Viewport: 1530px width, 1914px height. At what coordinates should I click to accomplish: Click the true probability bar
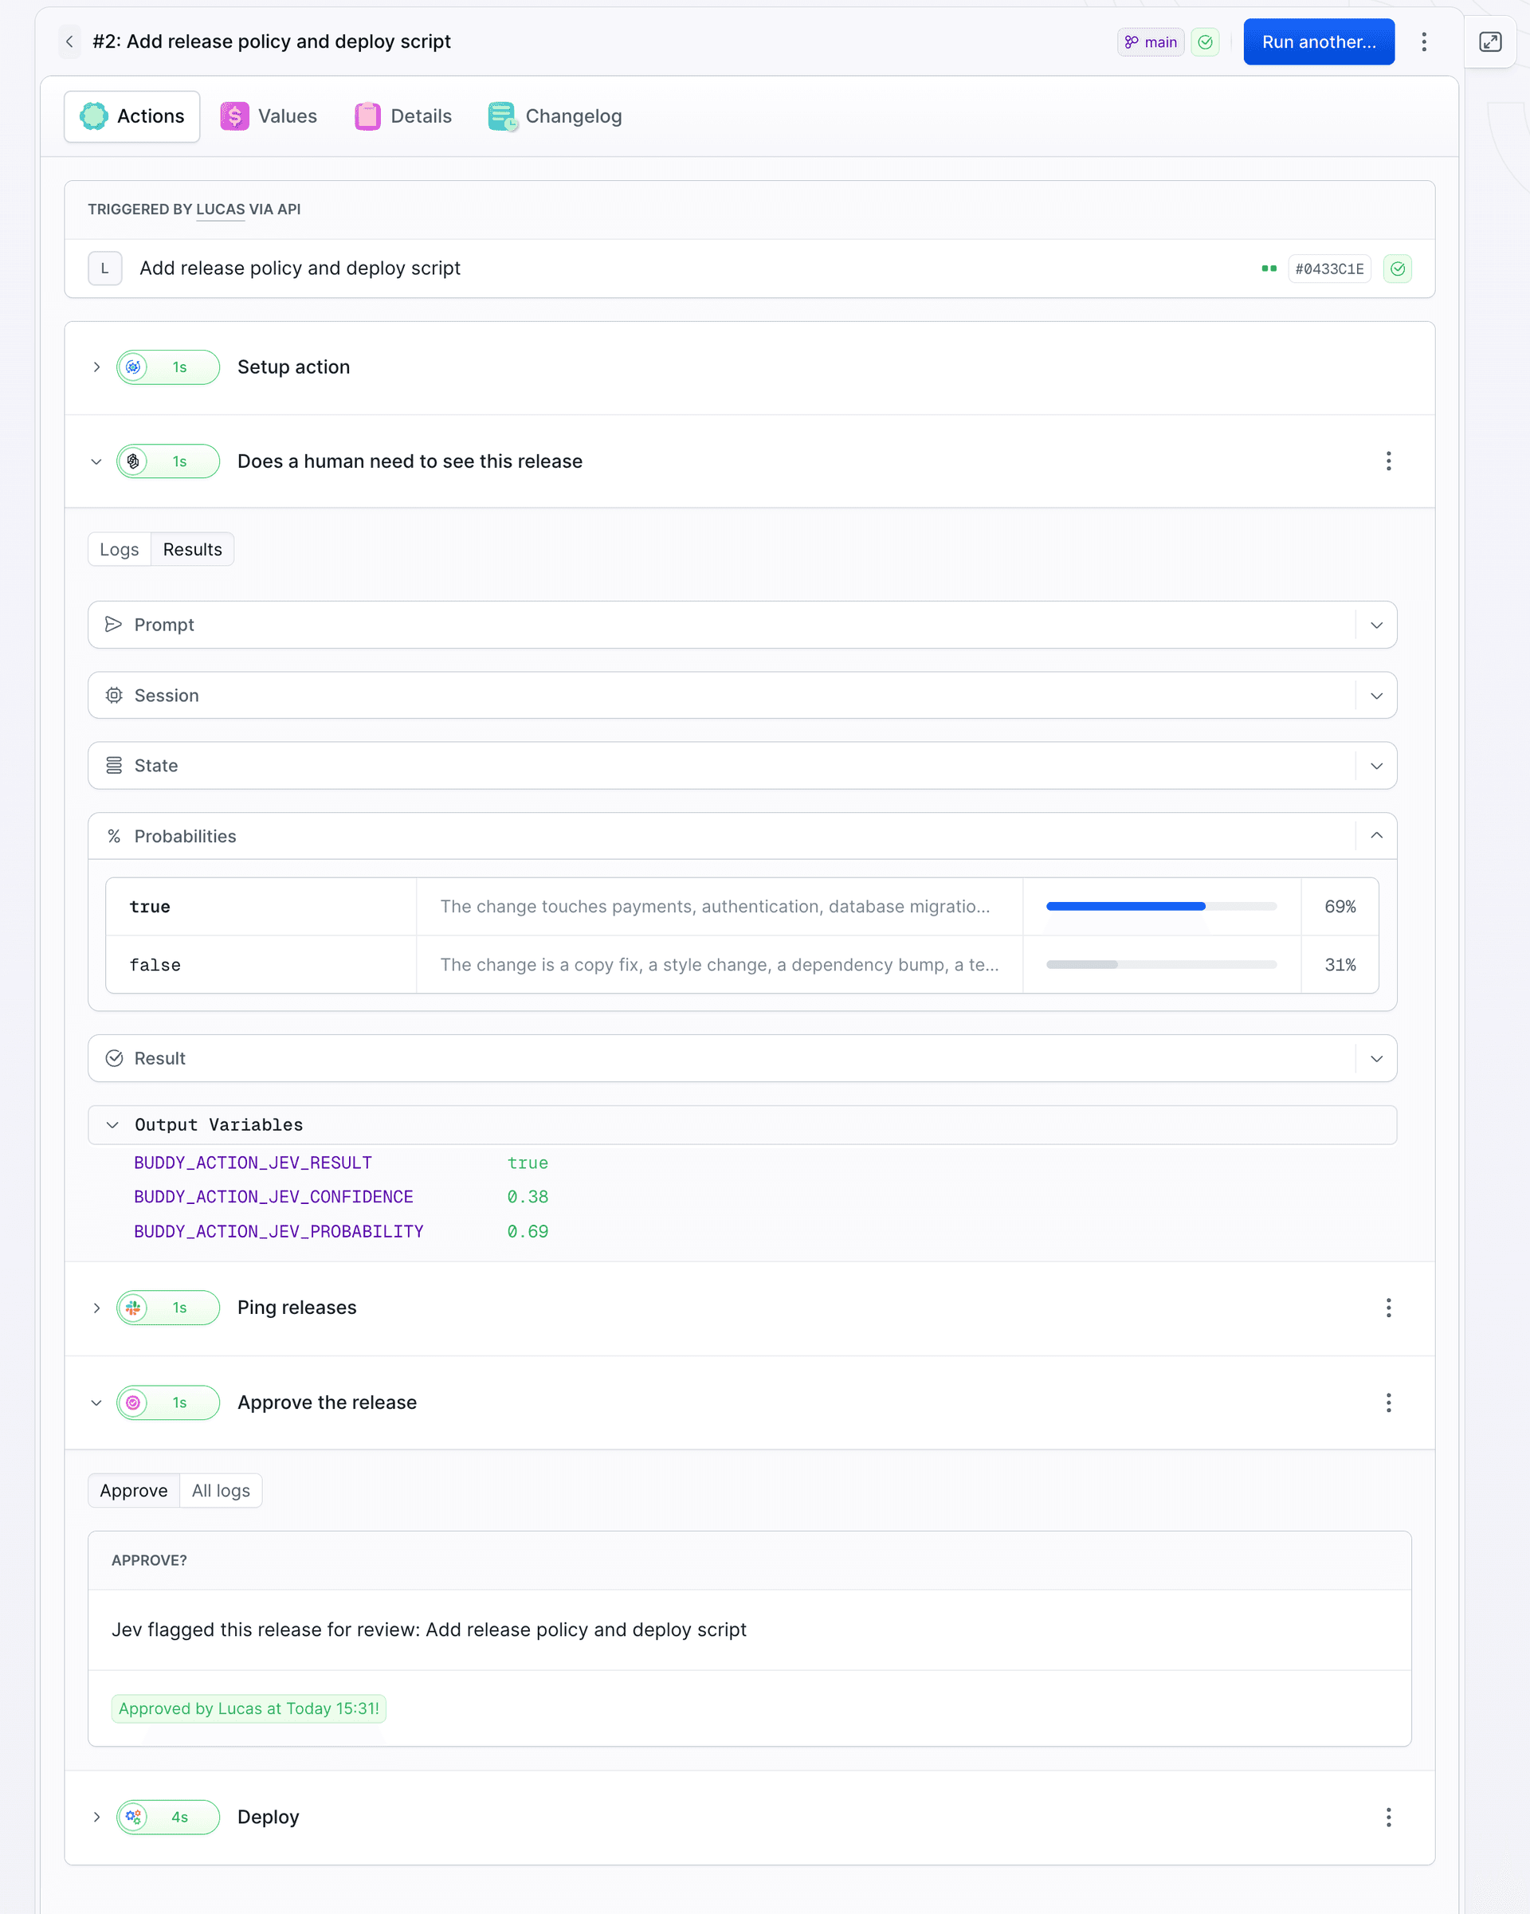click(x=1162, y=906)
